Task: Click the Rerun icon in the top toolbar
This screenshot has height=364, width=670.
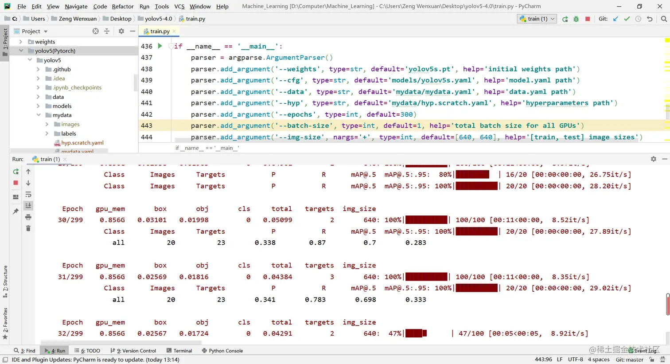Action: coord(565,19)
